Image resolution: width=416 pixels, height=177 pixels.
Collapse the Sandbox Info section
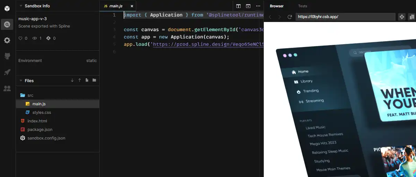pos(21,6)
